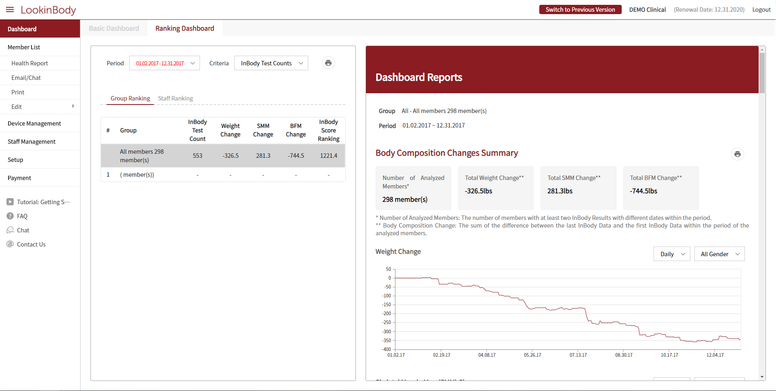Click the ranking panel print icon

[x=328, y=63]
